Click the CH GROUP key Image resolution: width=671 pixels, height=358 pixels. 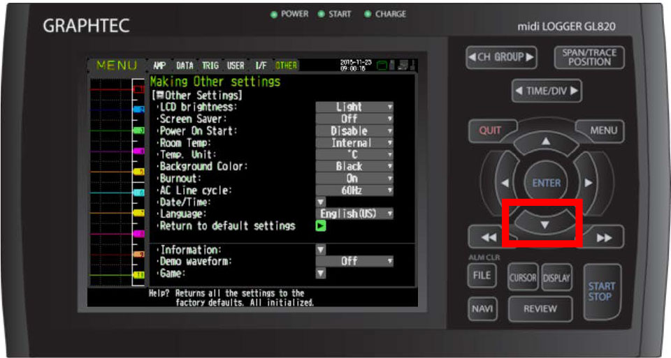coord(501,57)
